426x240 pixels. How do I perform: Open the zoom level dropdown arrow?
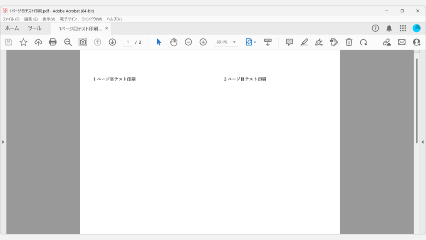234,42
